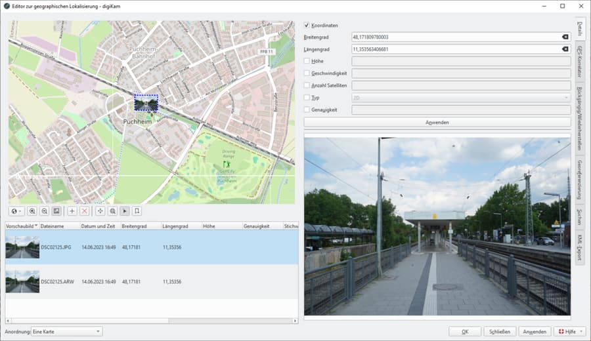591x341 pixels.
Task: Click the scrollbar right arrow in file list
Action: (x=295, y=321)
